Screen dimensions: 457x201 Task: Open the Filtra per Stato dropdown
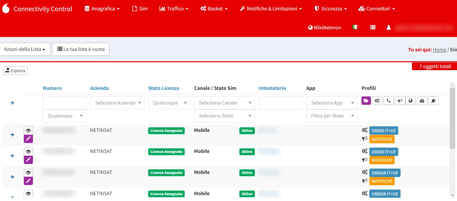coord(332,116)
